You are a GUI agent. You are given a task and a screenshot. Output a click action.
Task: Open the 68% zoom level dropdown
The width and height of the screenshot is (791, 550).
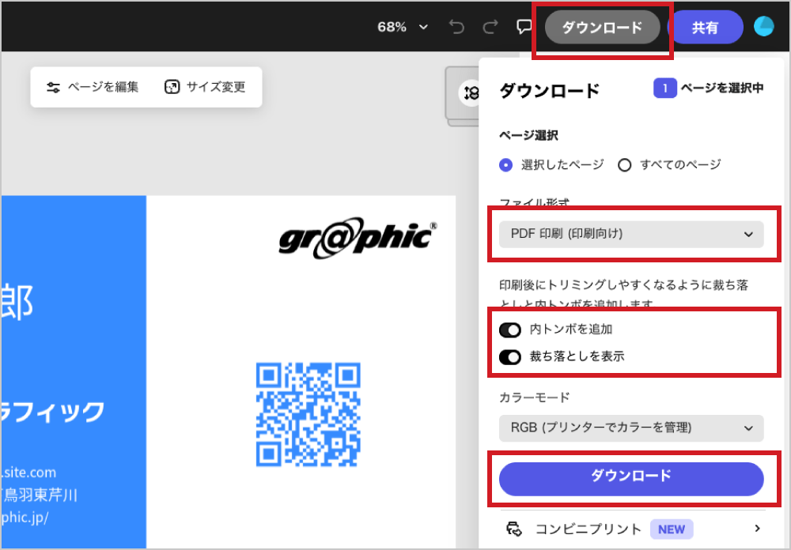pyautogui.click(x=402, y=26)
